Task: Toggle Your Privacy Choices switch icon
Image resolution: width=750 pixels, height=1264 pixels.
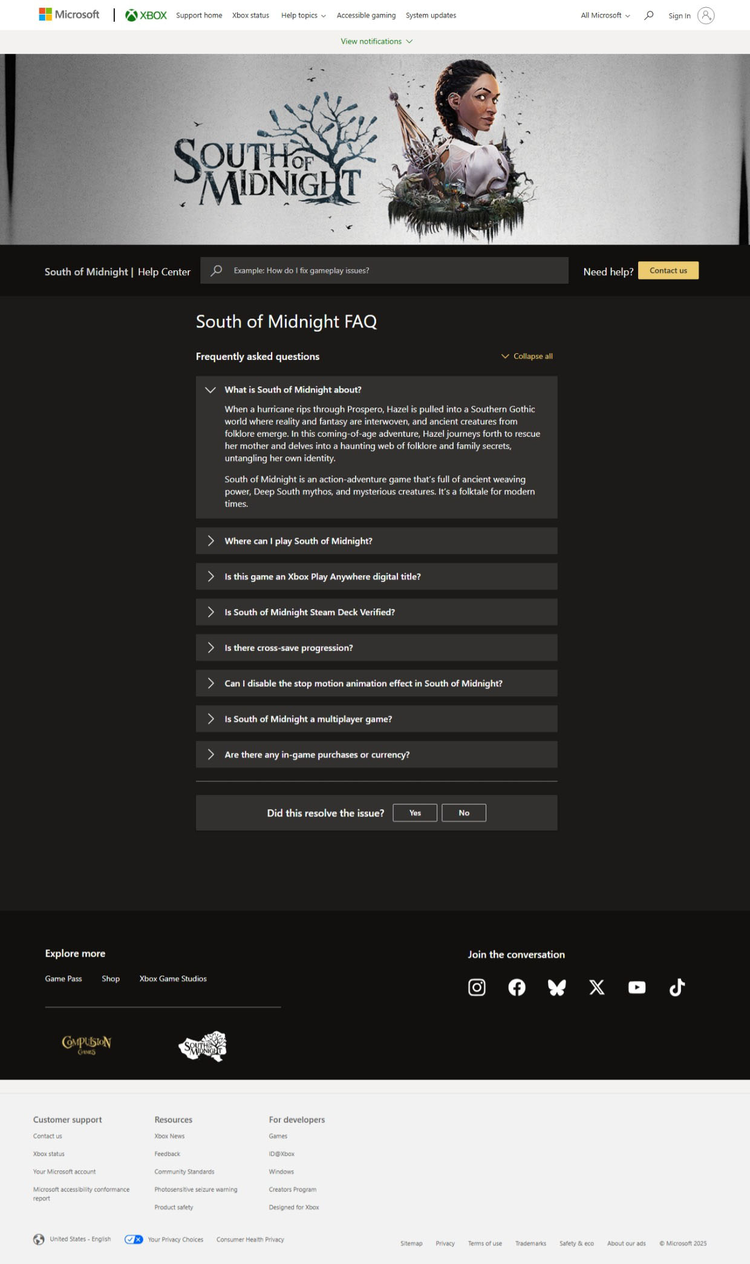Action: 134,1239
